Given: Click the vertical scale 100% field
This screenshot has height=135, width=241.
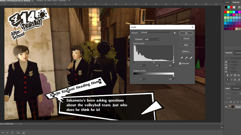Looking at the screenshot, I should click(x=232, y=68).
